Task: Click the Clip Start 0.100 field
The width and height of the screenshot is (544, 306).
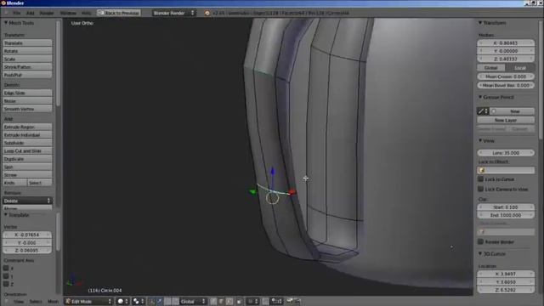Action: [506, 207]
